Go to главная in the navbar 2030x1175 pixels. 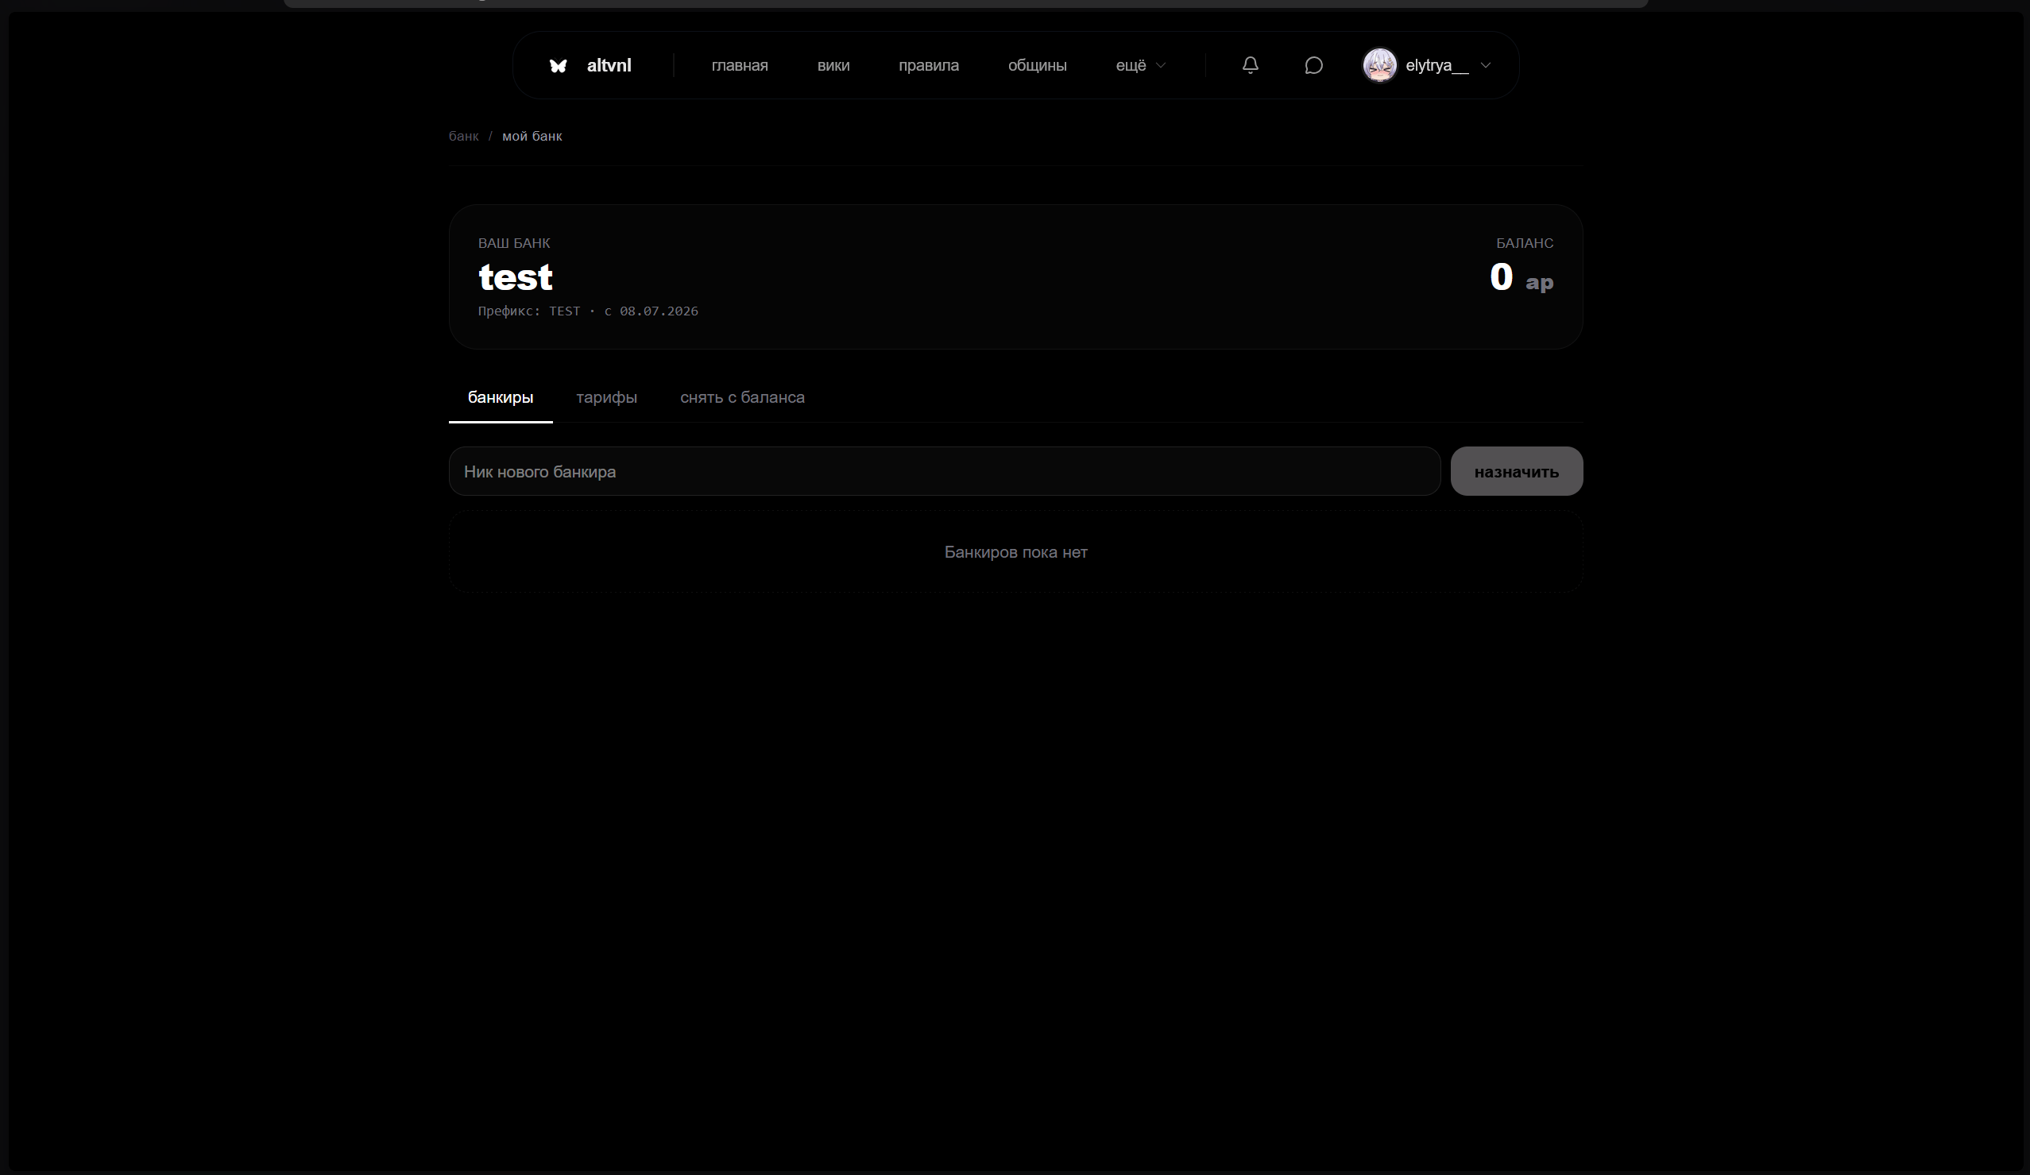[740, 65]
